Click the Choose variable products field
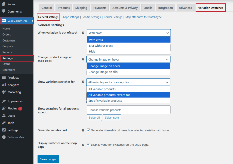The height and width of the screenshot is (164, 233). tap(129, 110)
